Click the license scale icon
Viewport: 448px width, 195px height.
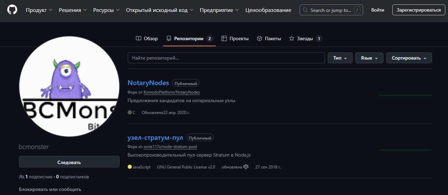point(246,167)
